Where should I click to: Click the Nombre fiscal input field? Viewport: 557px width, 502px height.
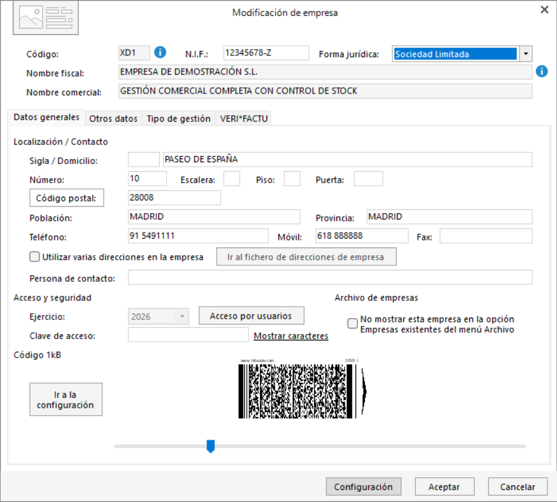coord(325,72)
